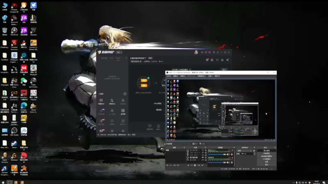Open the transition type dropdown in OBS

244,150
